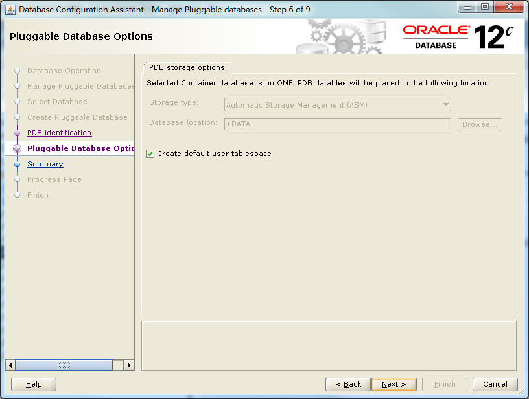Screen dimensions: 529x399
Task: Select Pluggable Database Options step
Action: (x=80, y=148)
